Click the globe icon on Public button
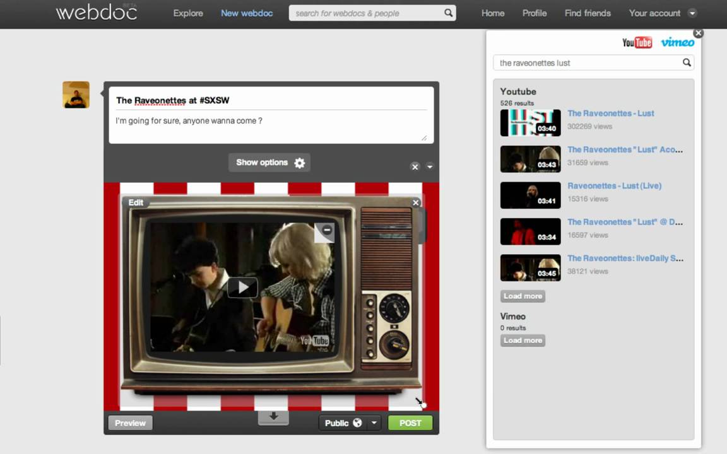The width and height of the screenshot is (727, 454). tap(357, 422)
